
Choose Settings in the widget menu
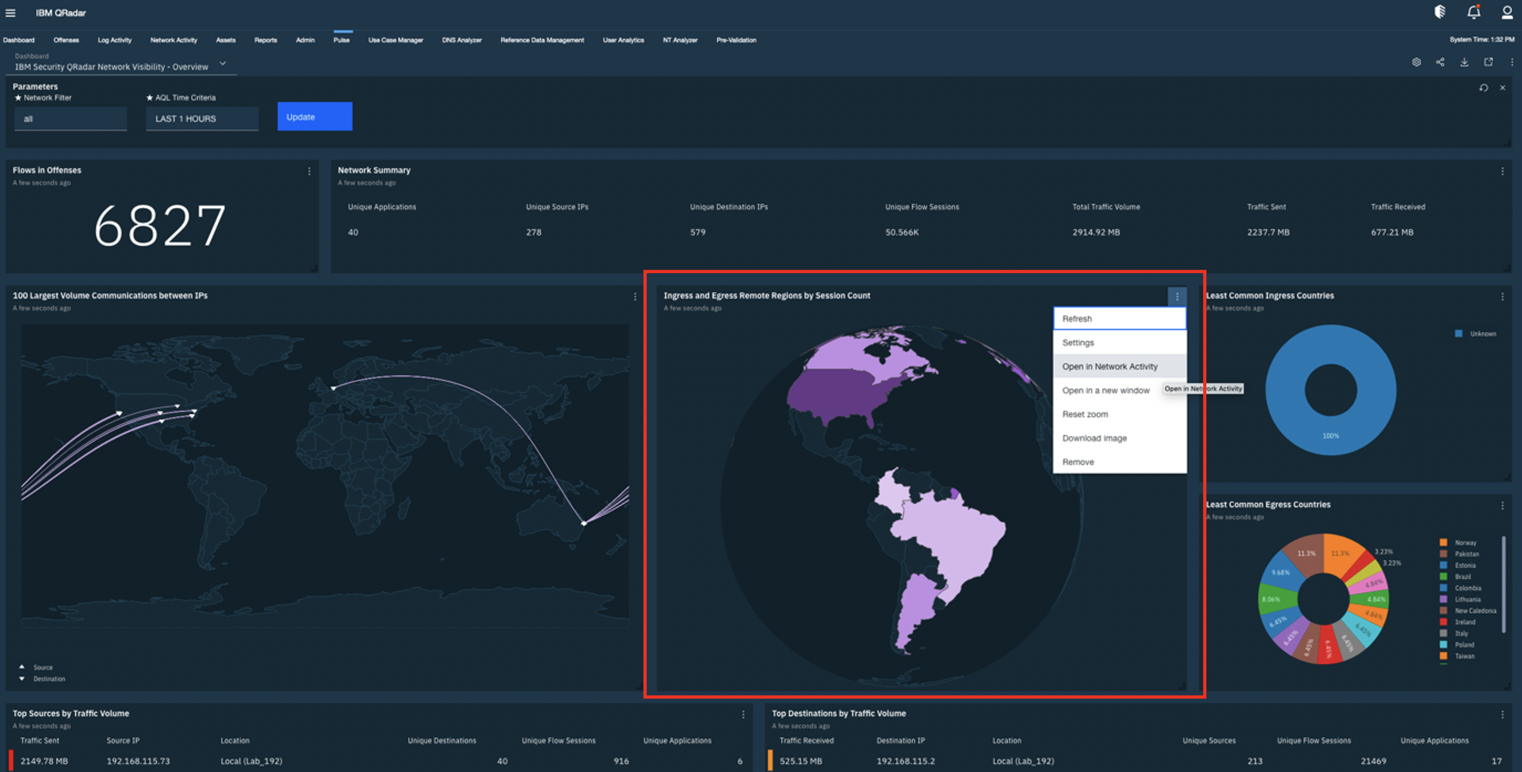(x=1120, y=343)
